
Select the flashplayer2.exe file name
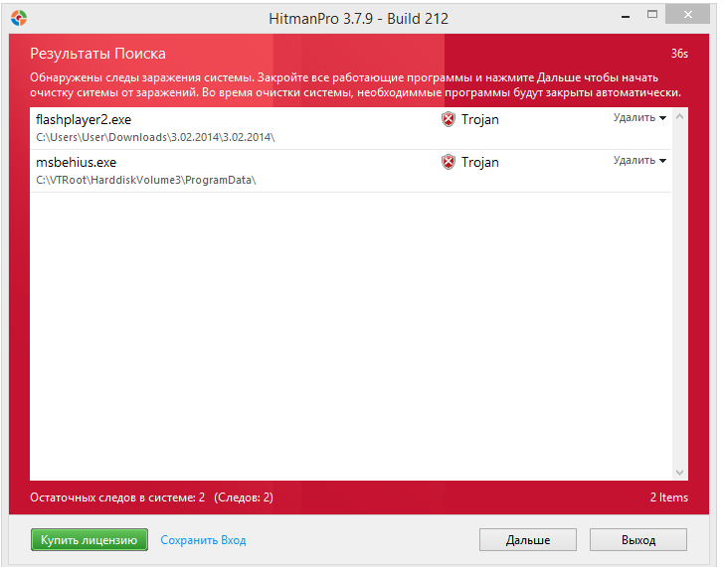pos(84,119)
